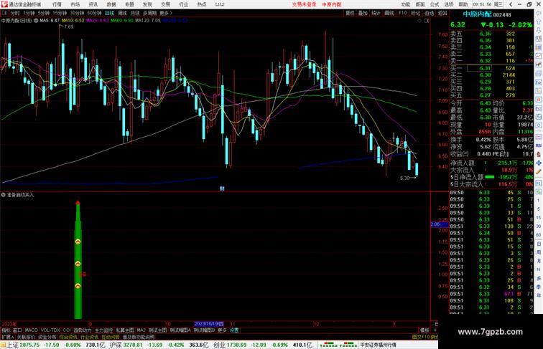Click the chart-type icon left of 分时
Image resolution: width=543 pixels, height=349 pixels.
point(4,13)
